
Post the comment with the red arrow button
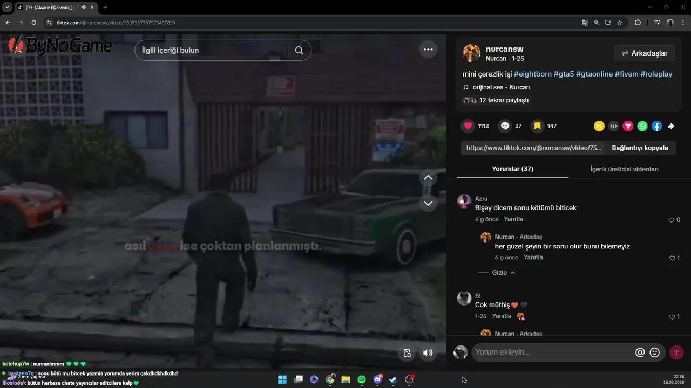(676, 352)
